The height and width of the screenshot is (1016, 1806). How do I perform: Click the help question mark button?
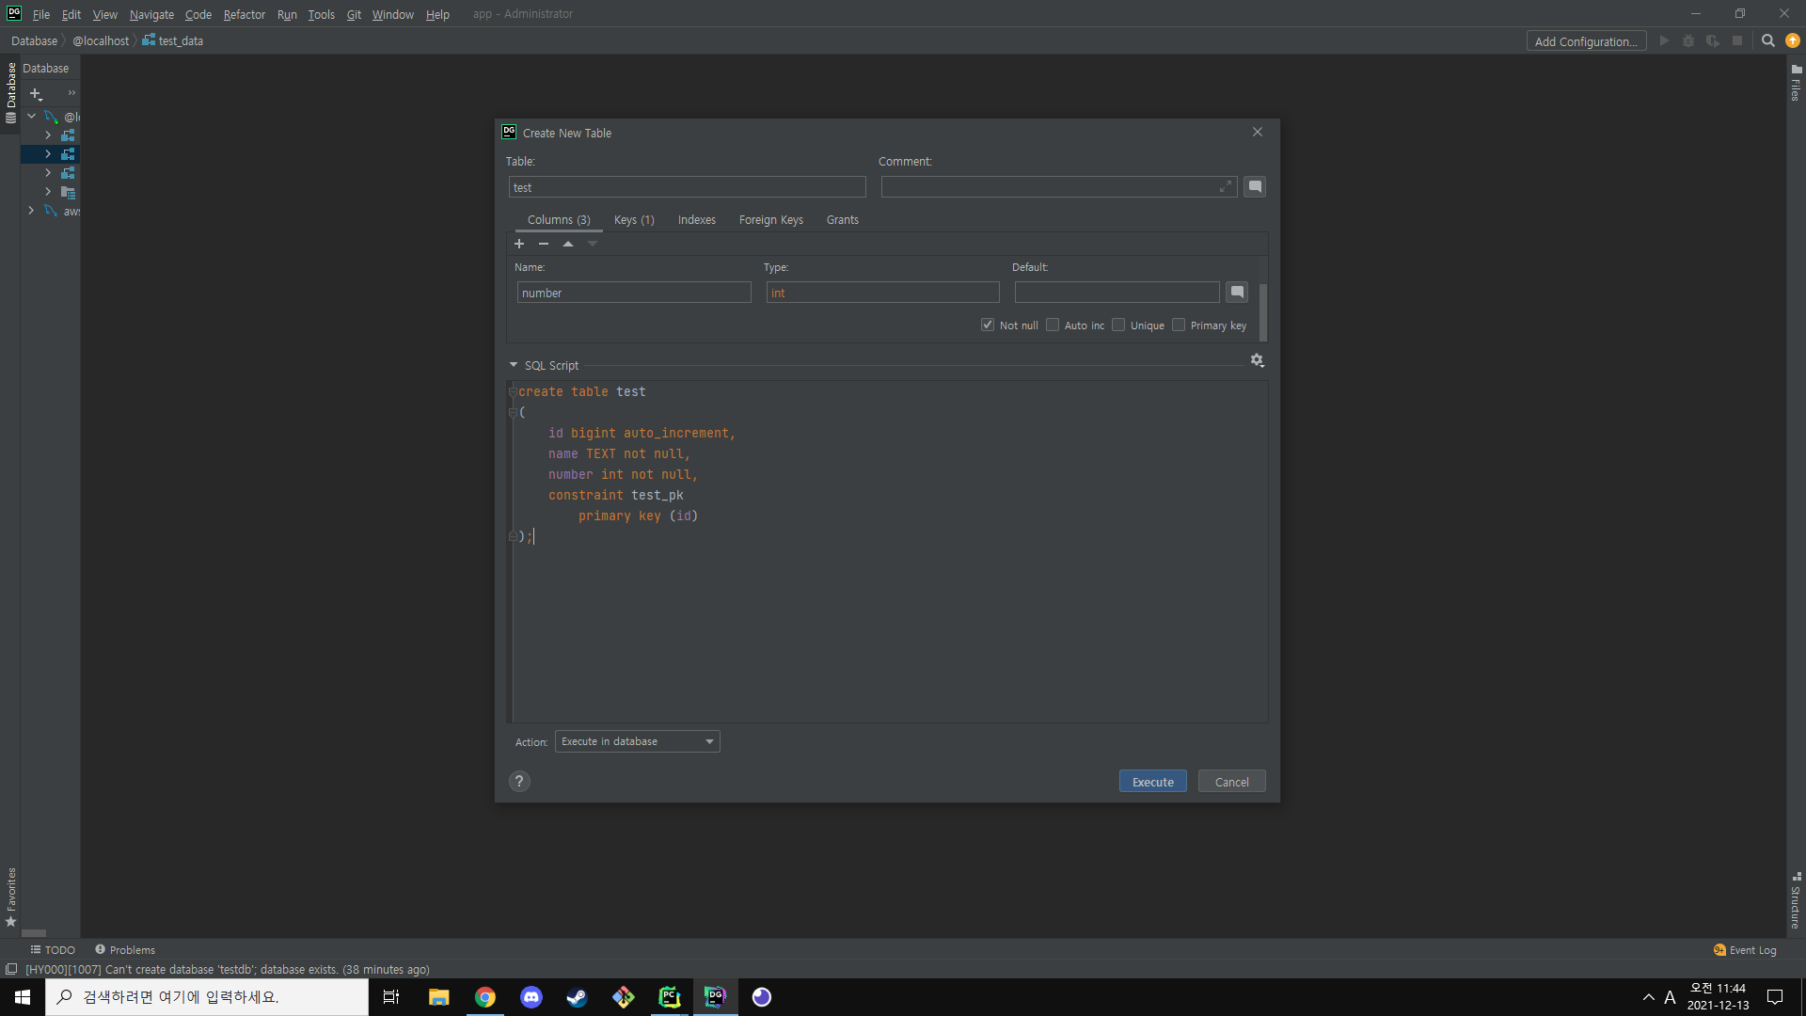pos(519,782)
